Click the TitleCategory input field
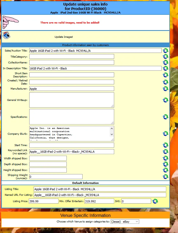This screenshot has height=233, width=178. 72,57
